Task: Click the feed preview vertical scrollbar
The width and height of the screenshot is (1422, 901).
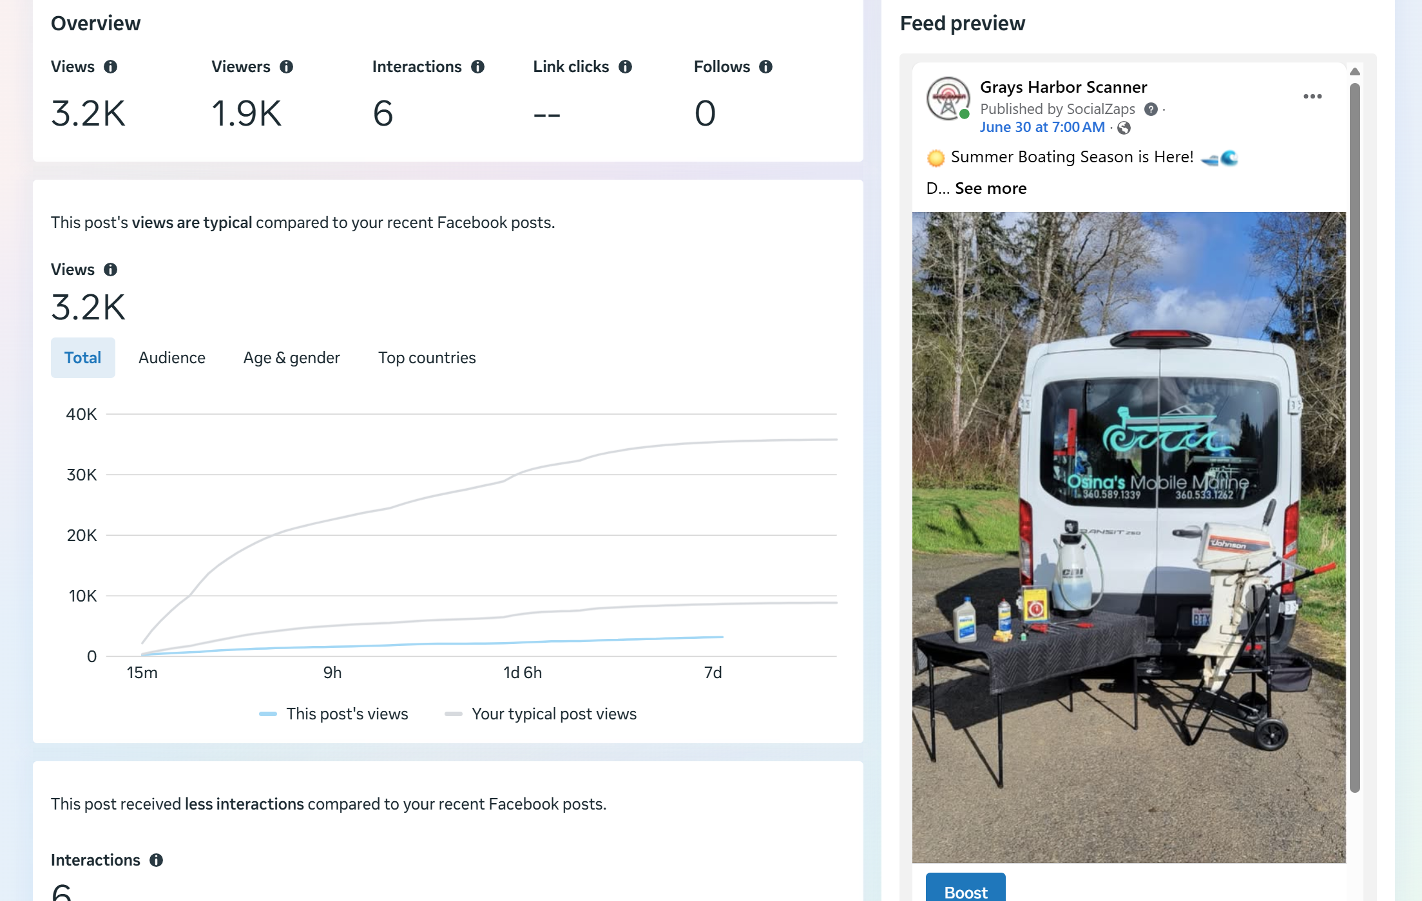Action: click(1355, 438)
